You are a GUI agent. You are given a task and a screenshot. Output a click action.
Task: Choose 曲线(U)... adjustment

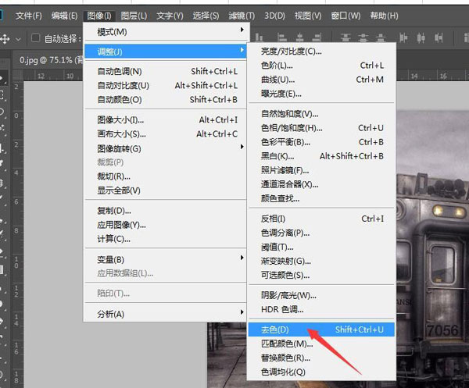(x=321, y=80)
